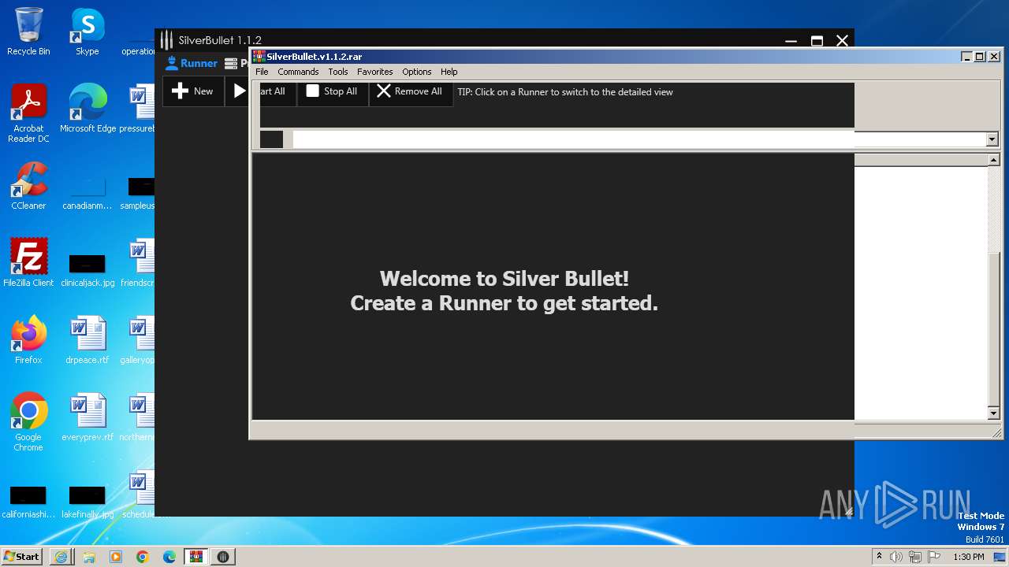Viewport: 1009px width, 567px height.
Task: Create a New runner in SilverBullet
Action: tap(193, 91)
